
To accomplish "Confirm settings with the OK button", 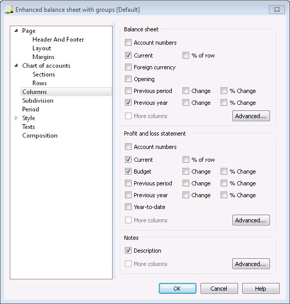I will click(177, 289).
